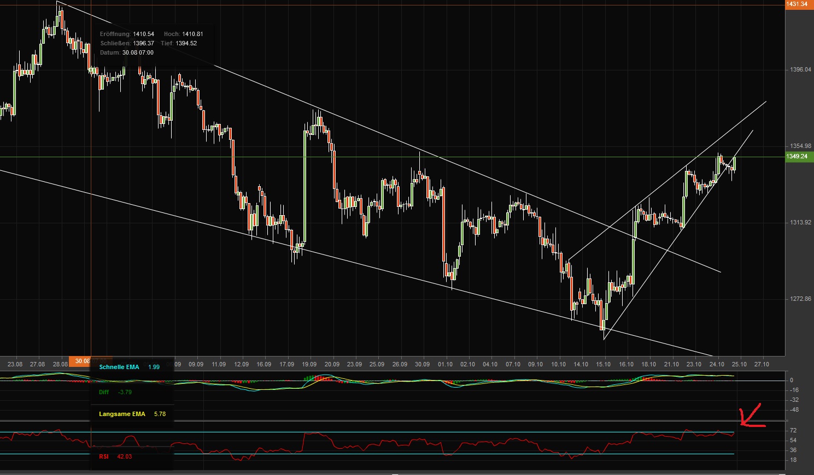The height and width of the screenshot is (475, 814).
Task: Click the green current price label 1349.24
Action: click(797, 156)
